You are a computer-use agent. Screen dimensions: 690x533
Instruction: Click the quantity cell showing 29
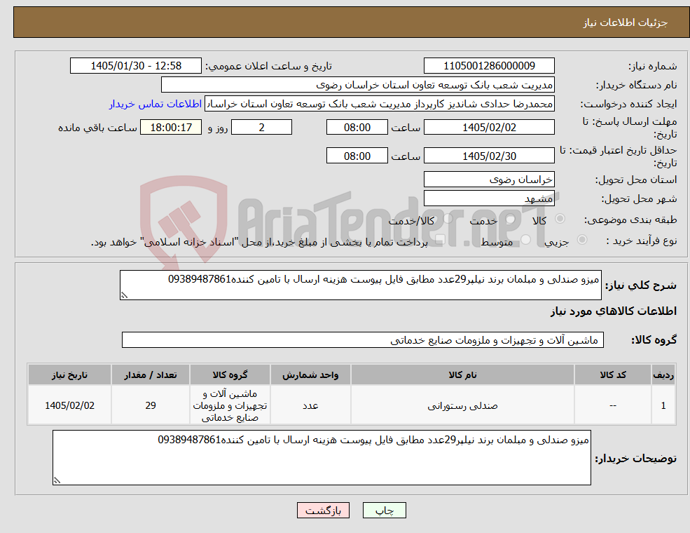(151, 405)
